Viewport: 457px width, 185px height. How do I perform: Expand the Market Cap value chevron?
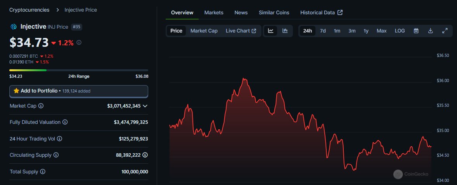click(145, 106)
